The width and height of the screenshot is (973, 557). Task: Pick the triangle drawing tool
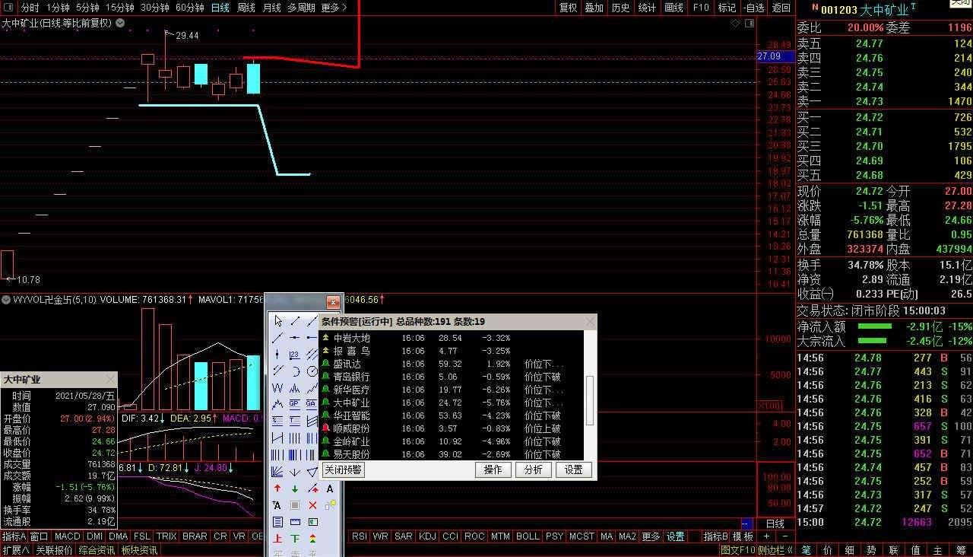(x=312, y=472)
